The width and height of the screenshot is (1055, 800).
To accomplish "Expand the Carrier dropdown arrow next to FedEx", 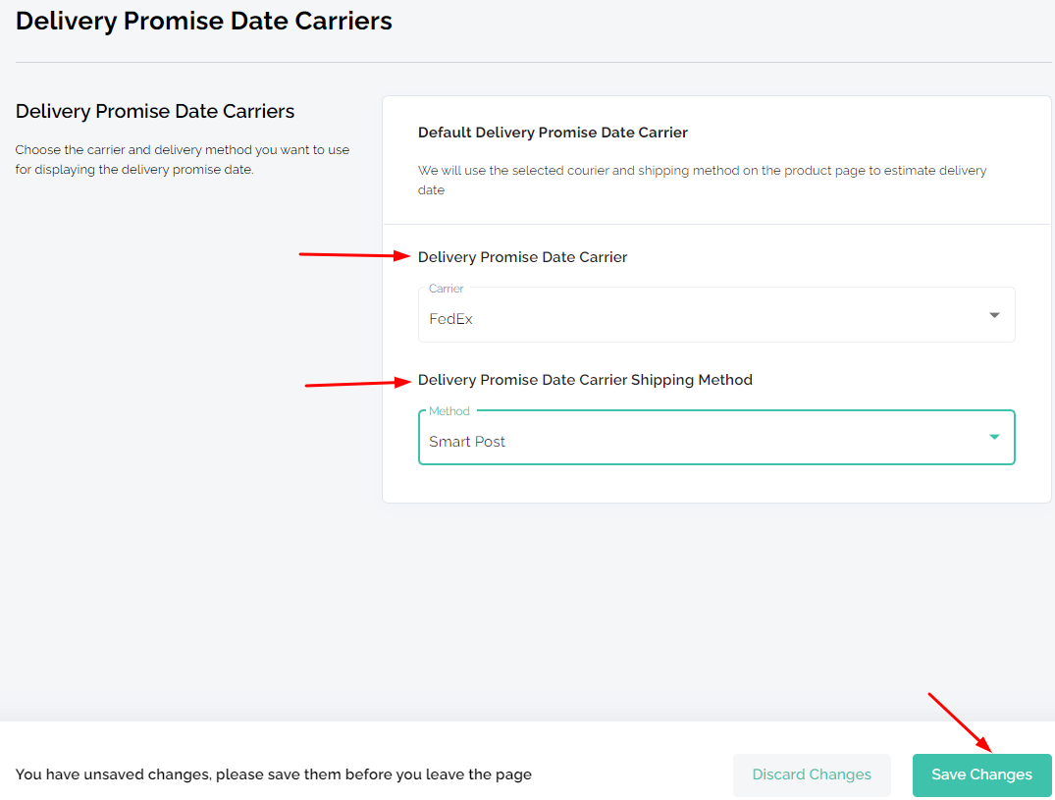I will [994, 315].
